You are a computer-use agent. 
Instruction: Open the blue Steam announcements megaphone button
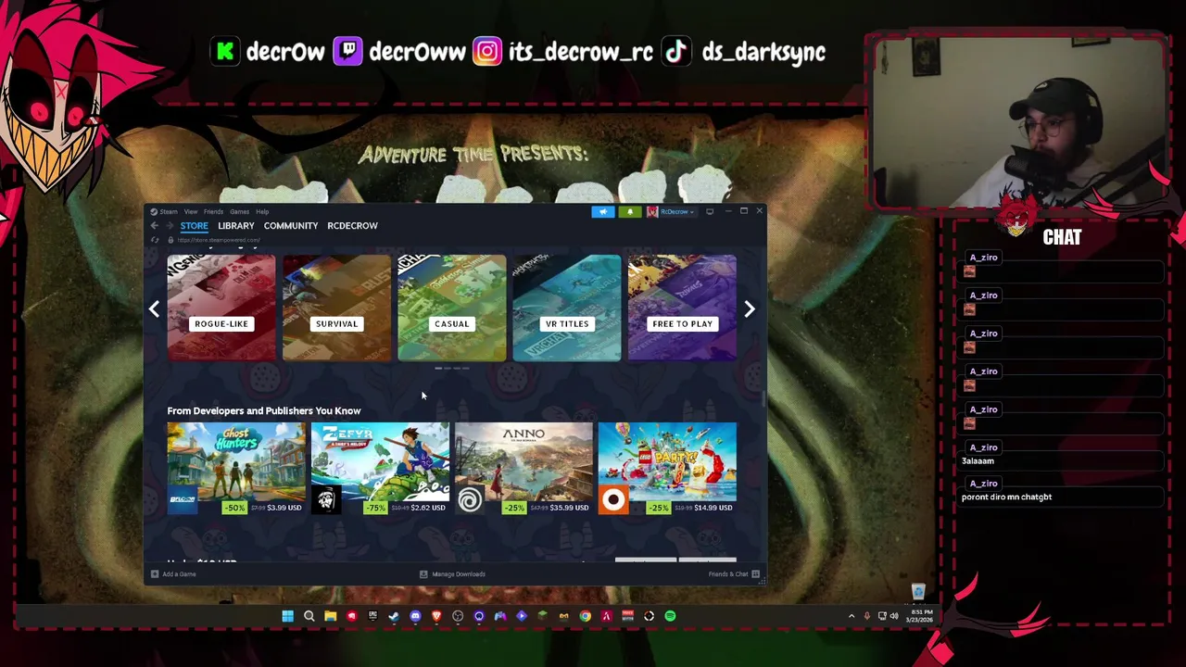(603, 211)
